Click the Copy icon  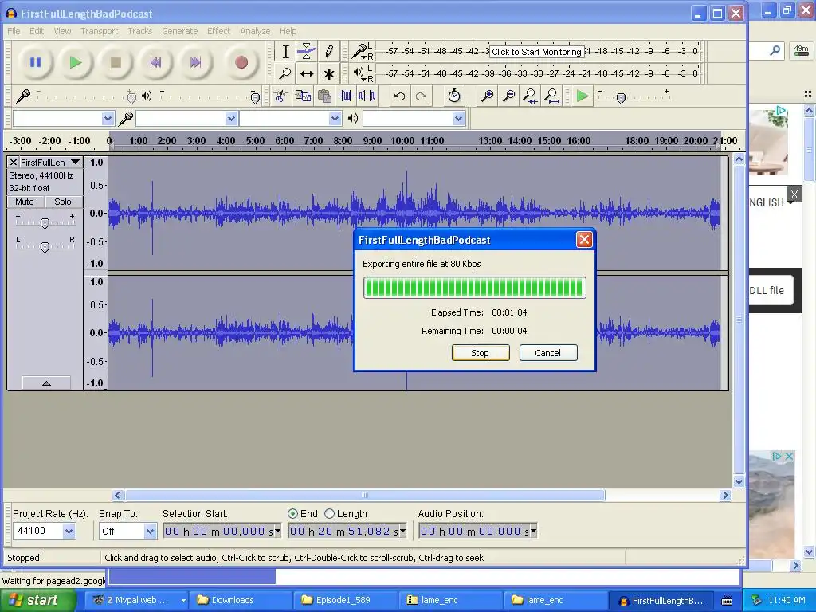(x=303, y=96)
